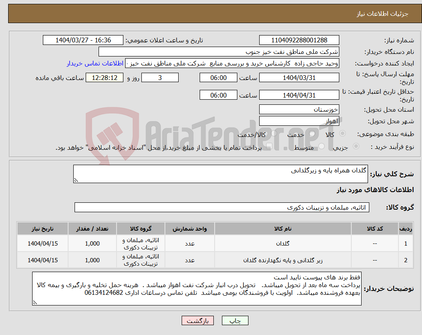Viewport: 422px width, 335px height.
Task: Click the خوزستان province field
Action: pyautogui.click(x=299, y=109)
